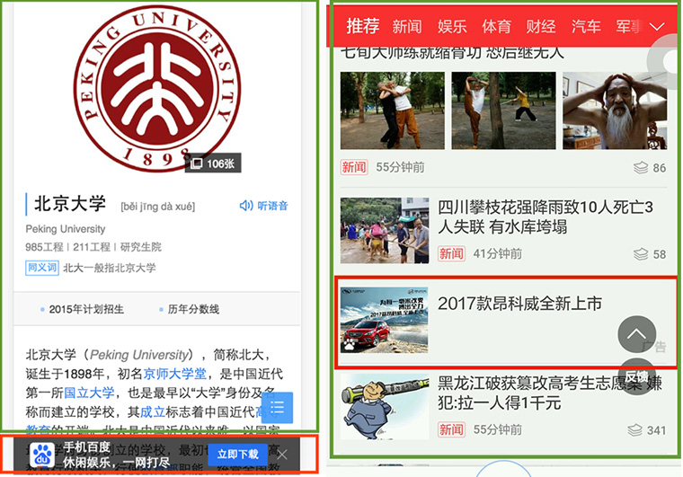Switch to the 体育 tab
This screenshot has height=477, width=683.
click(x=497, y=27)
